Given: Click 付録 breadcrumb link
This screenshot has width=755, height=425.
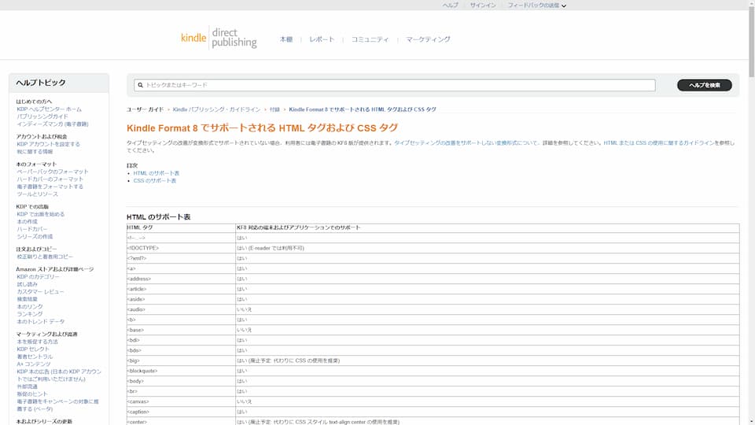Looking at the screenshot, I should tap(274, 110).
